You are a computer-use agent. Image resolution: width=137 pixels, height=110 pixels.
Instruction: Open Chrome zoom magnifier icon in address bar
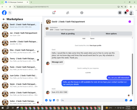click(x=122, y=7)
